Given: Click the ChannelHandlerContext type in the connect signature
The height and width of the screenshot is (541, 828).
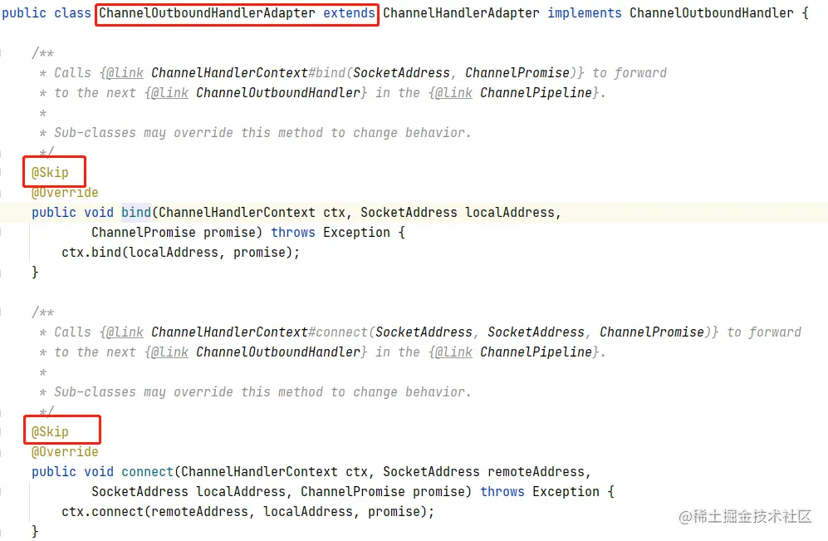Looking at the screenshot, I should 259,472.
